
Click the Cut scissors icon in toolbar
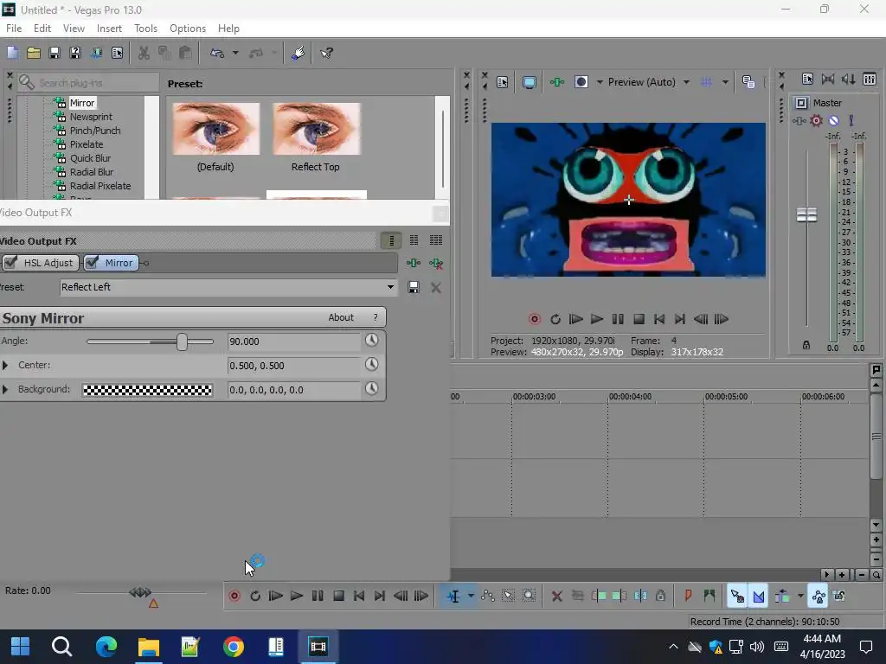(144, 53)
